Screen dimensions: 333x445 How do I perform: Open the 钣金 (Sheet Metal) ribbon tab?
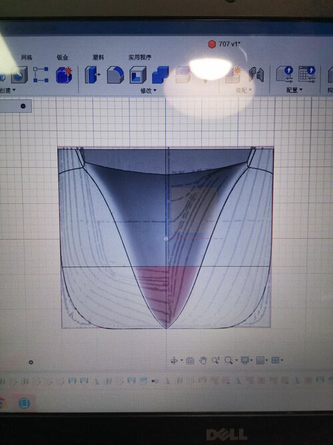coord(63,57)
